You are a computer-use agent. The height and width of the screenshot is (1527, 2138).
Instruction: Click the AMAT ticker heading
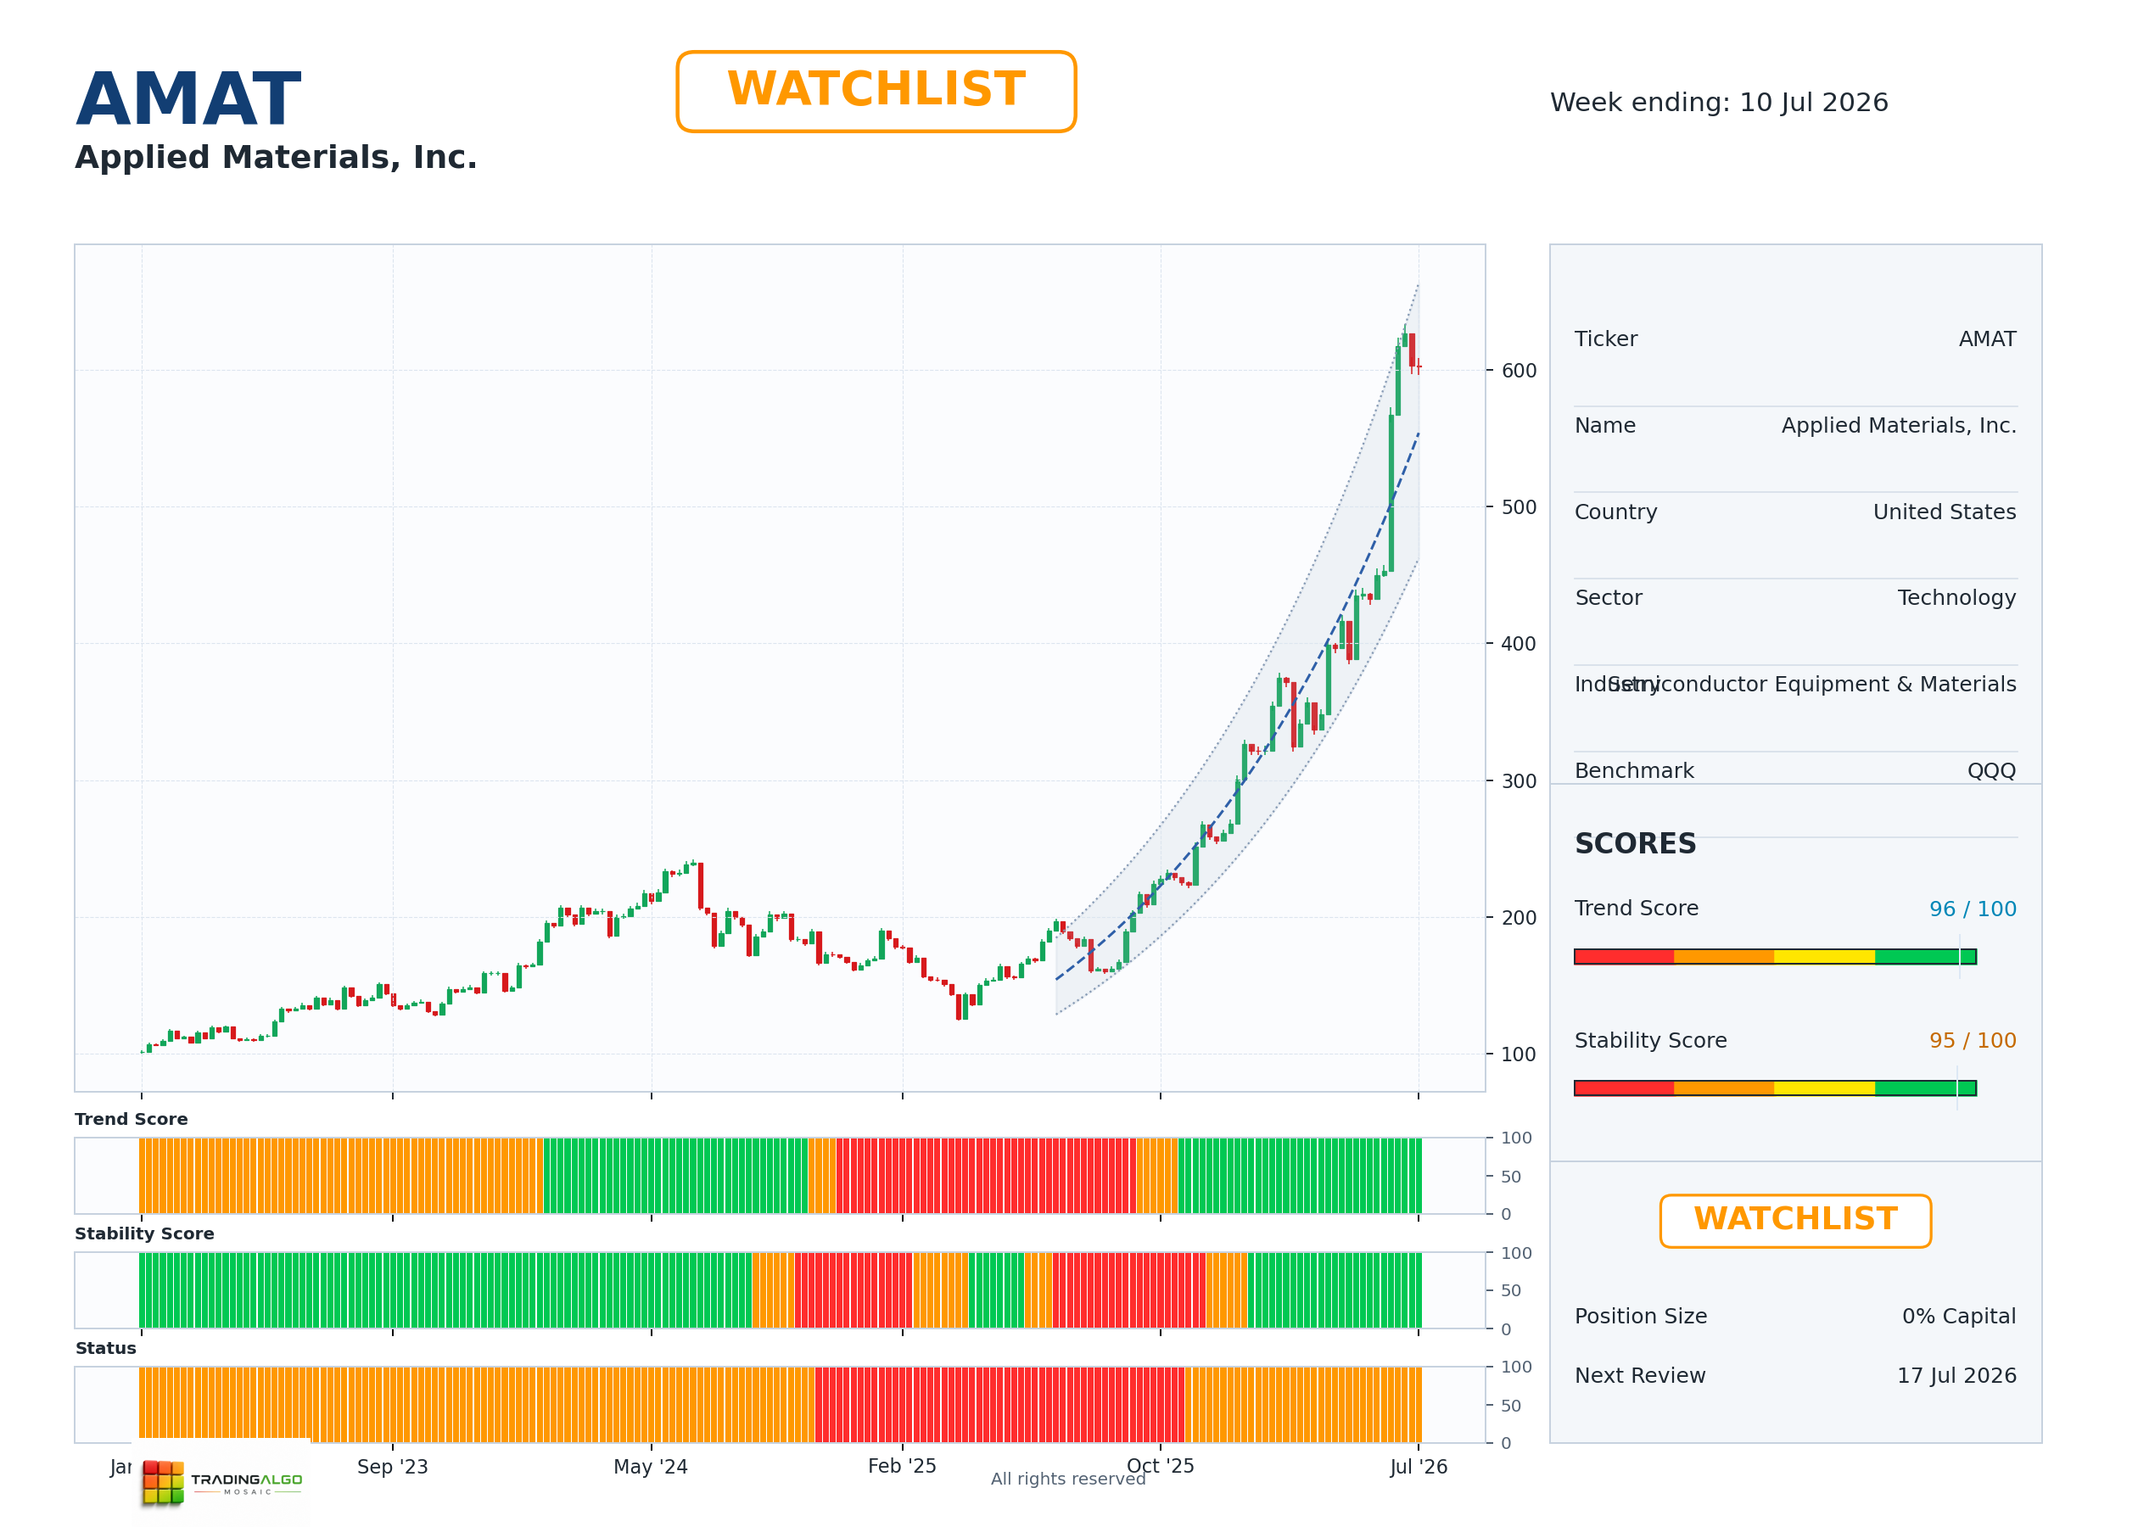[x=188, y=98]
